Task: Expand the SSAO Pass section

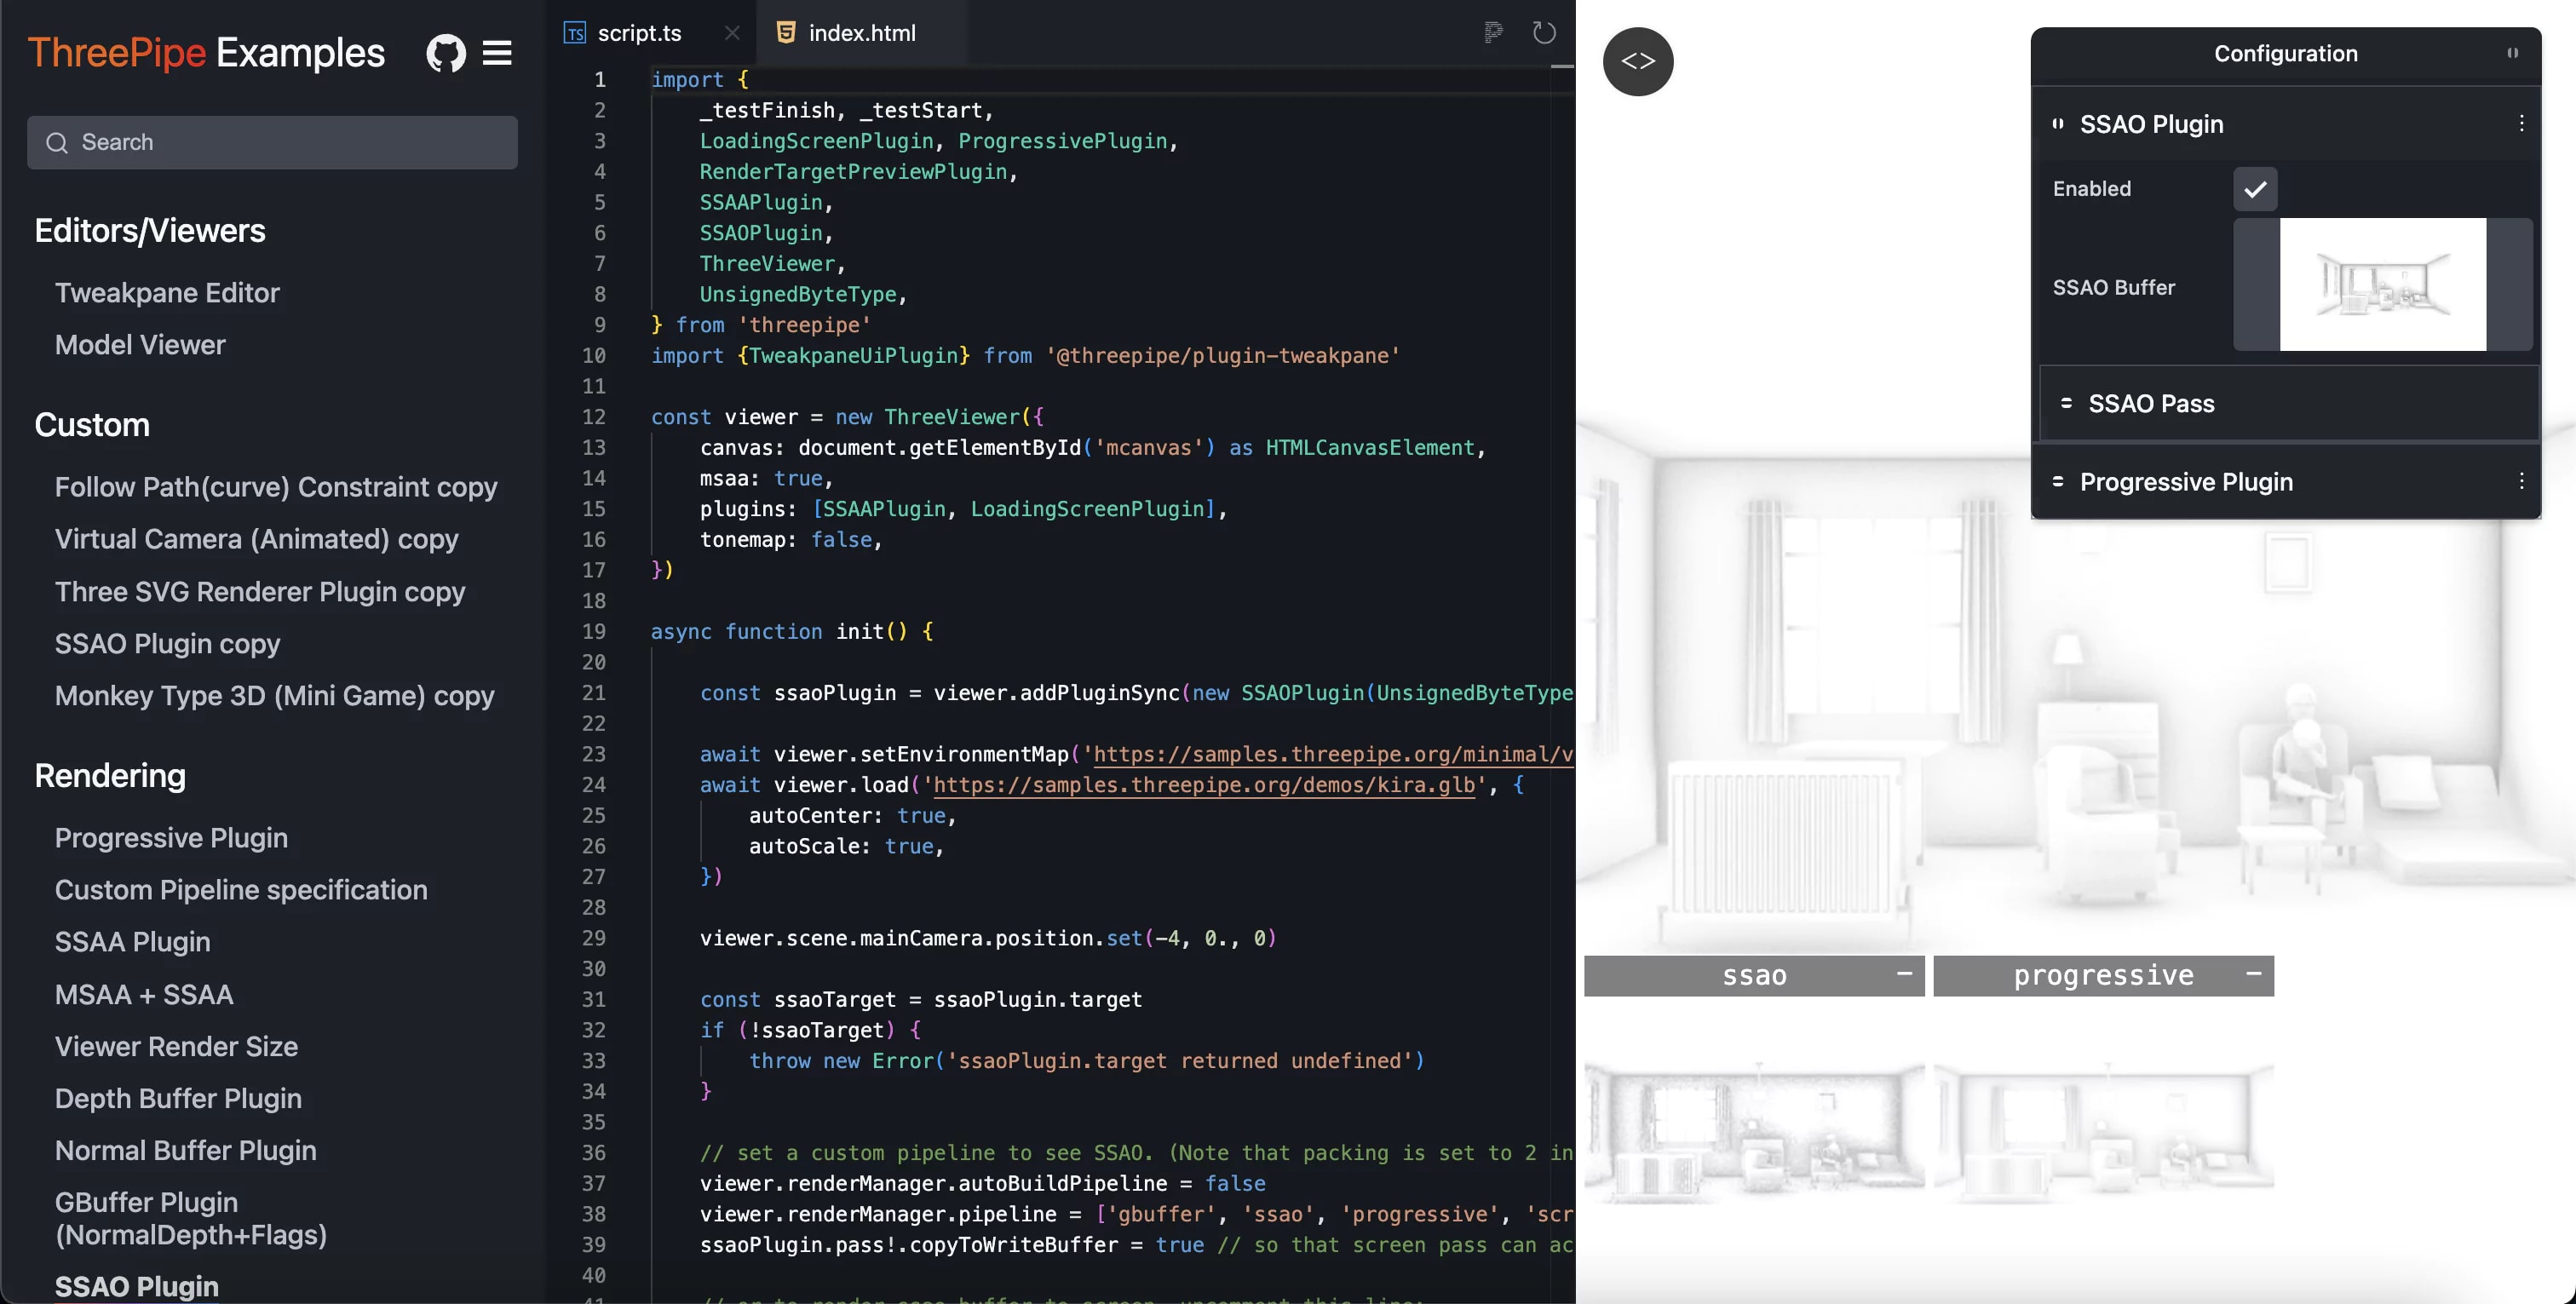Action: 2151,403
